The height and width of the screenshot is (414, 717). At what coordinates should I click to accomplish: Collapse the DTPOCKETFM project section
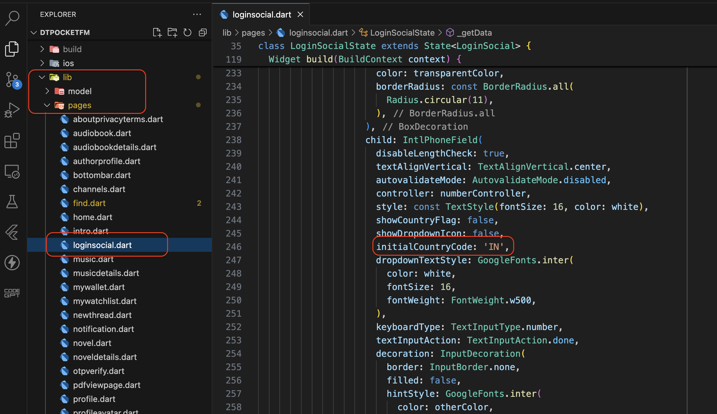coord(34,32)
